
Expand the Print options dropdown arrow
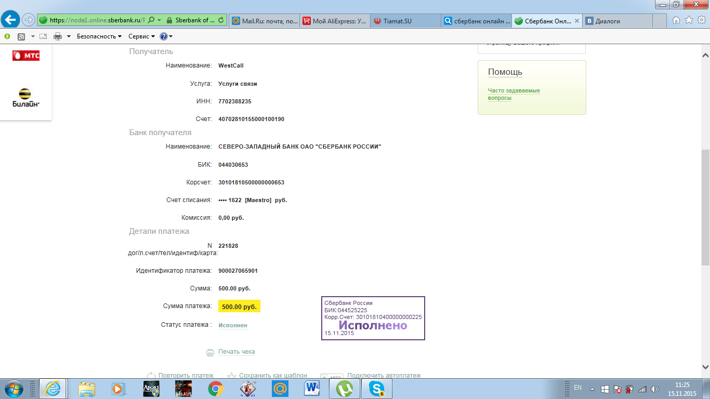click(69, 36)
